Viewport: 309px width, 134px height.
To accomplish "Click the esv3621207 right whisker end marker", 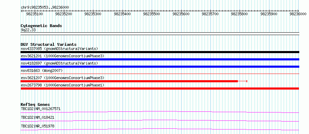I will click(247, 81).
